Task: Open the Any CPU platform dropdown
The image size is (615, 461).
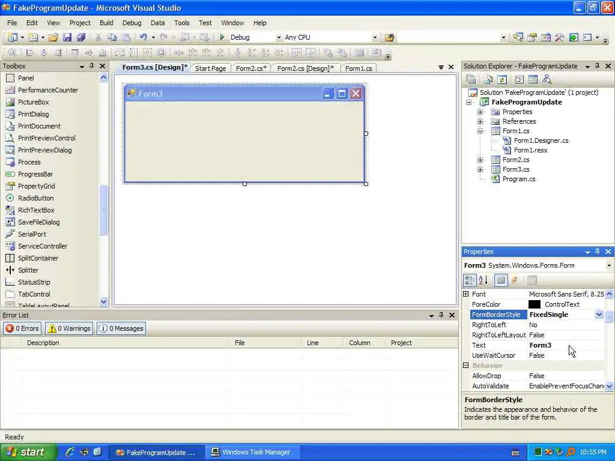Action: (375, 38)
